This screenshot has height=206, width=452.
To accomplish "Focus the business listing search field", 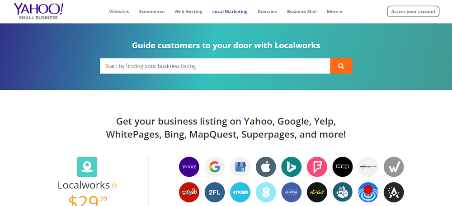I will (215, 66).
